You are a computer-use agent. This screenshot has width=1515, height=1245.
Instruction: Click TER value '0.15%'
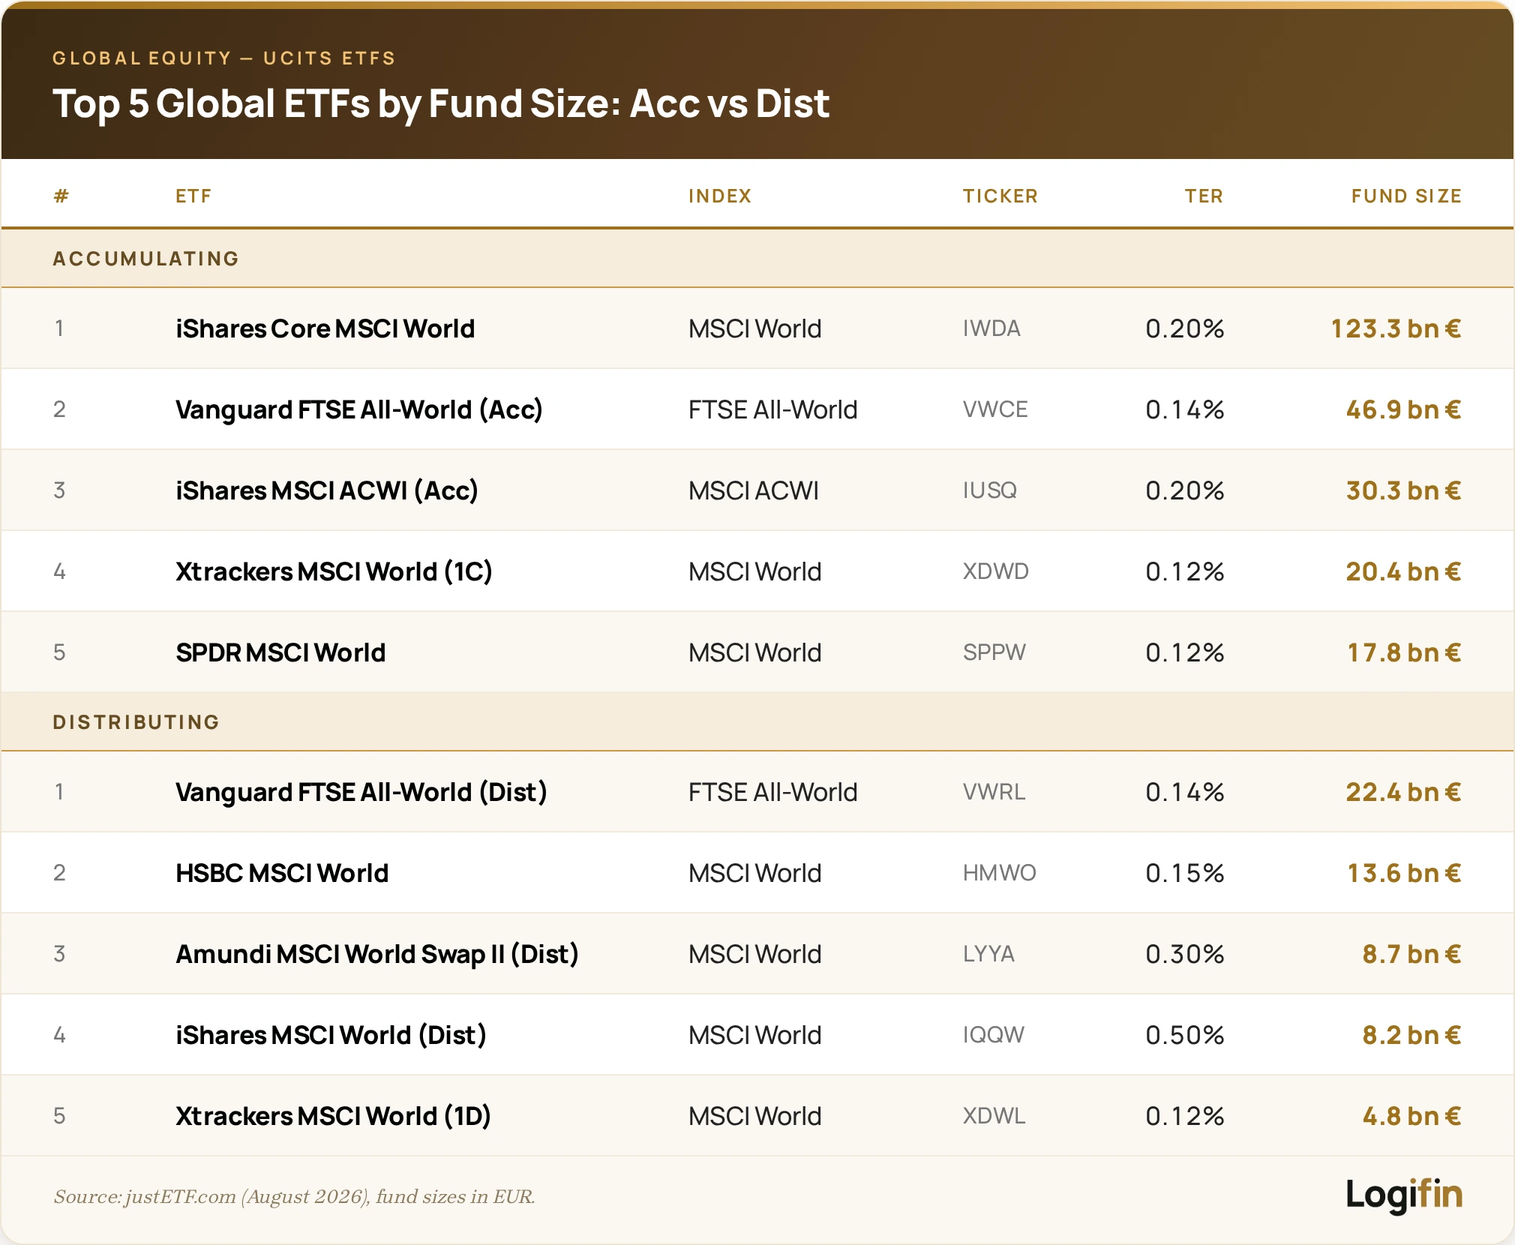tap(1185, 873)
